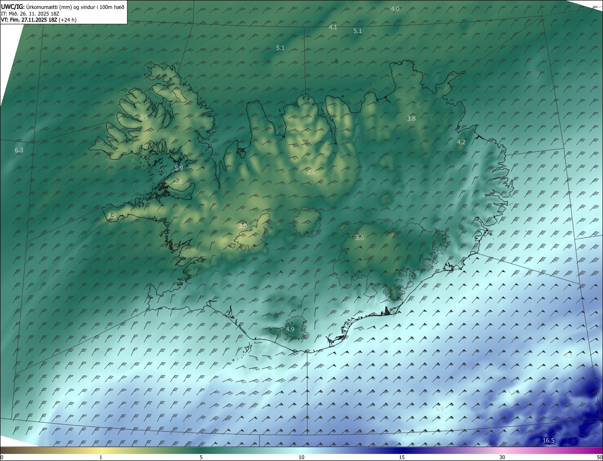Click the 1 tick on the color scale
The width and height of the screenshot is (603, 461).
(x=101, y=457)
